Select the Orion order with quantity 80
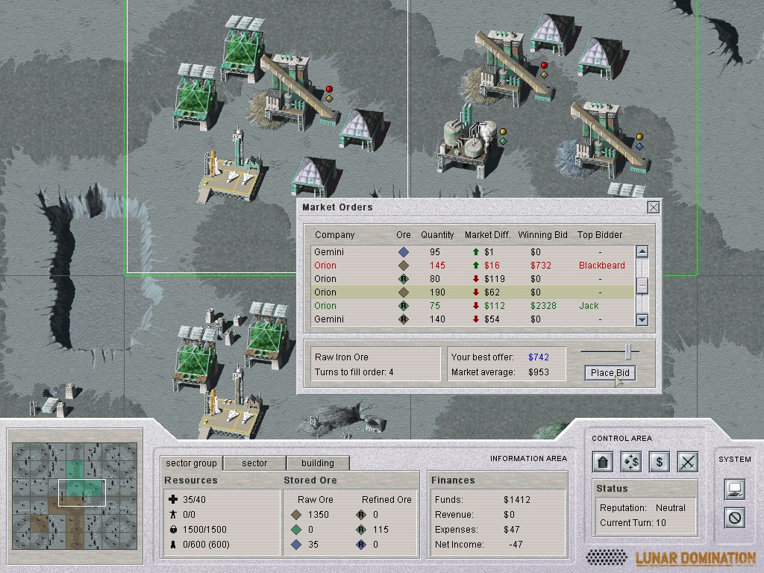The image size is (764, 573). pos(472,279)
